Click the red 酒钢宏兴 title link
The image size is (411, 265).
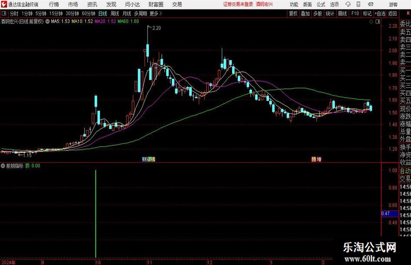click(x=264, y=4)
